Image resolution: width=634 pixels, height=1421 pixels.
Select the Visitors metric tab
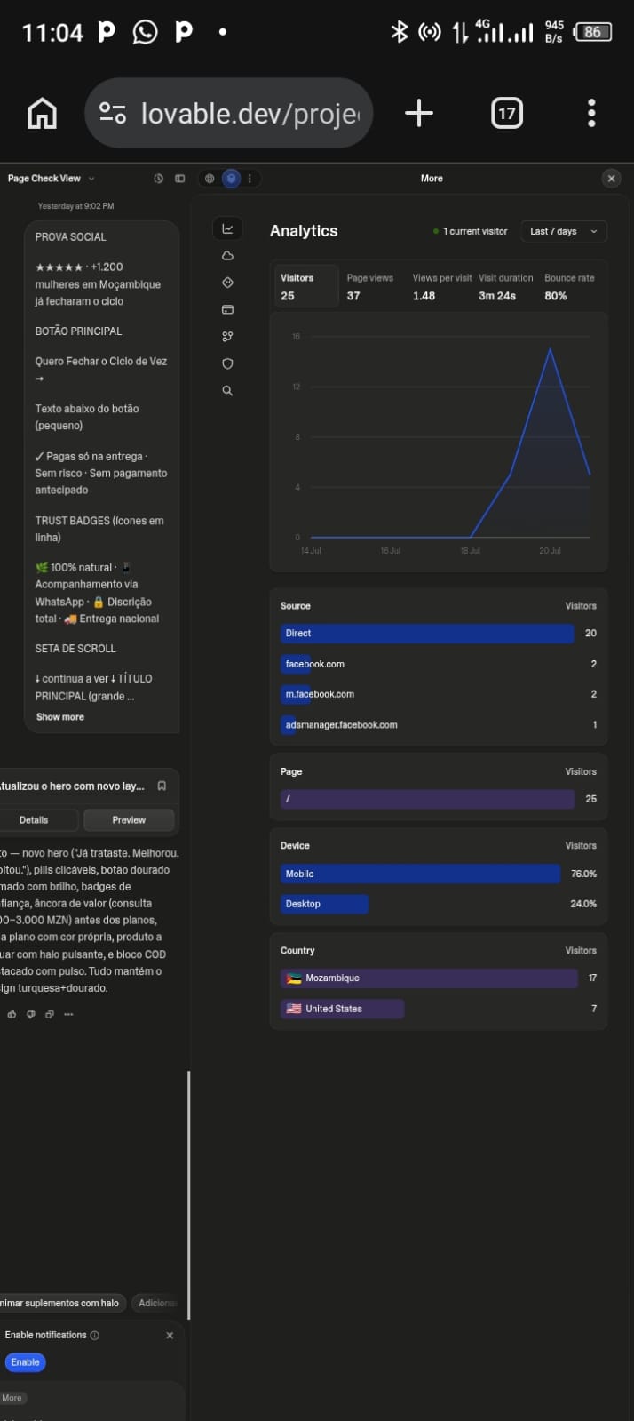pyautogui.click(x=305, y=286)
